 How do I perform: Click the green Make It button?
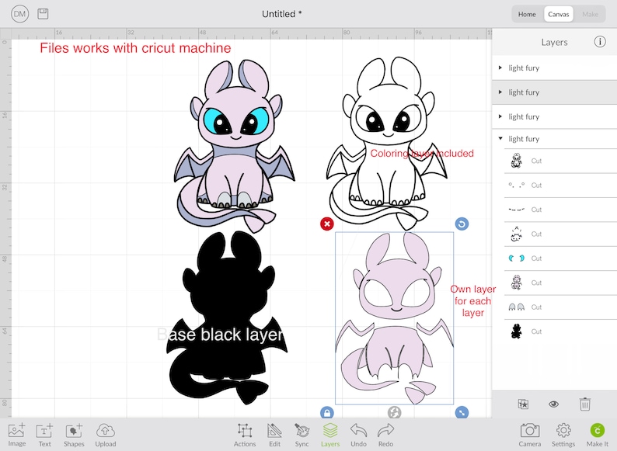[598, 435]
